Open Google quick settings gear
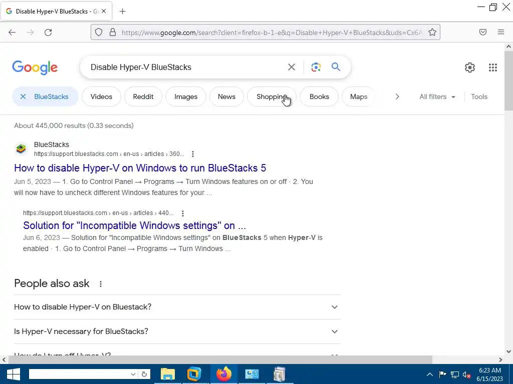Viewport: 513px width, 384px height. tap(470, 67)
